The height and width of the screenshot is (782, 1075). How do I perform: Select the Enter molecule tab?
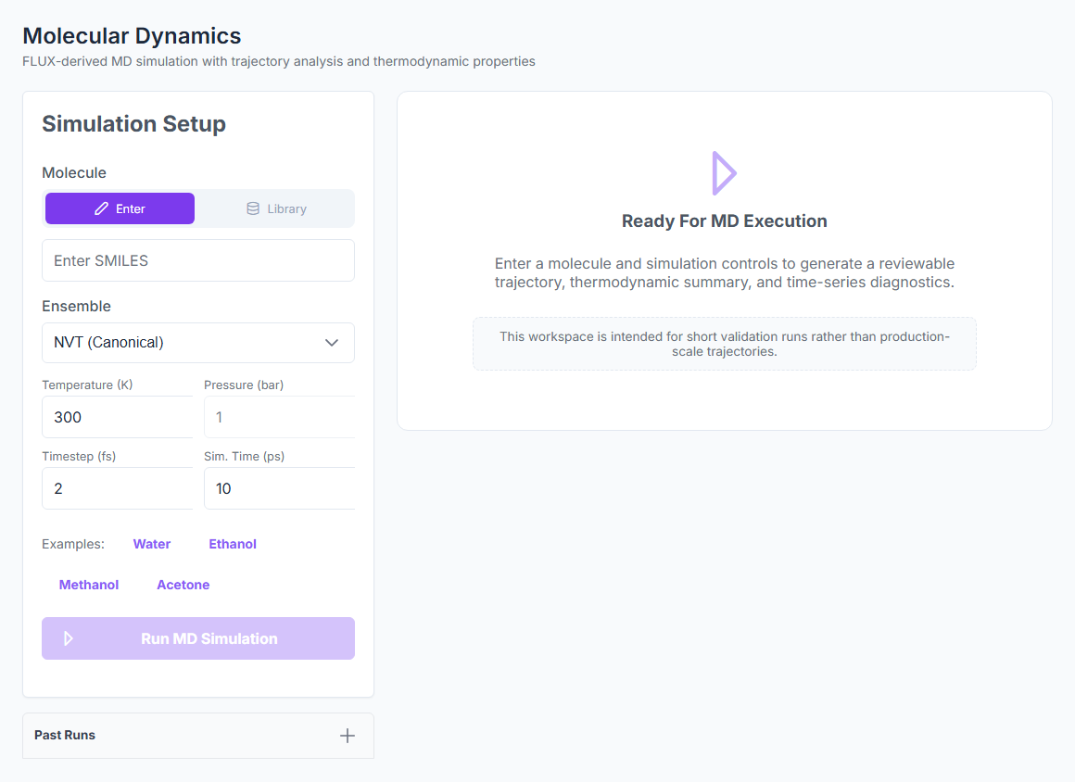click(x=120, y=208)
